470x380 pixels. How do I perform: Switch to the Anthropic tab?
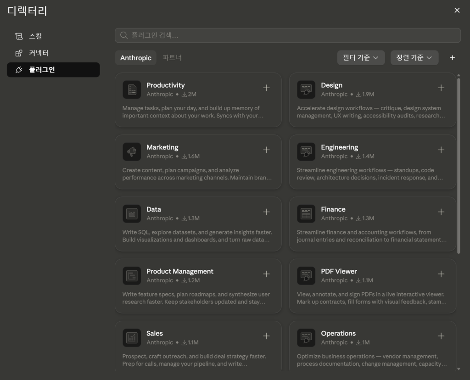pyautogui.click(x=136, y=58)
